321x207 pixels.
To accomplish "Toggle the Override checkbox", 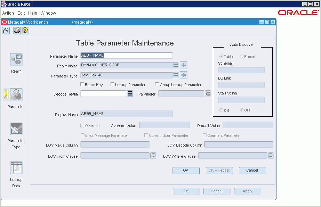I will click(x=82, y=126).
